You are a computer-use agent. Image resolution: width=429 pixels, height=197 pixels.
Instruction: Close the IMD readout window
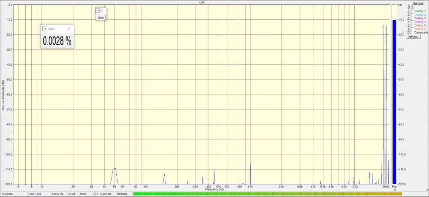pos(69,29)
